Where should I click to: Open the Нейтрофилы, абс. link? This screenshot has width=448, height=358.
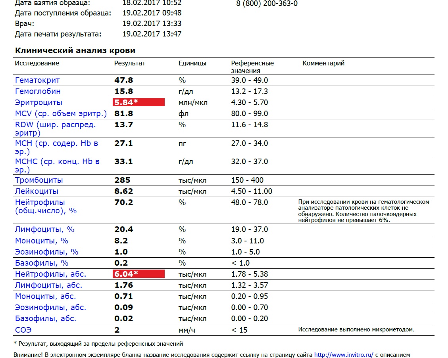(50, 274)
